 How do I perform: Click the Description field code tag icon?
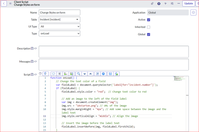click(36, 48)
